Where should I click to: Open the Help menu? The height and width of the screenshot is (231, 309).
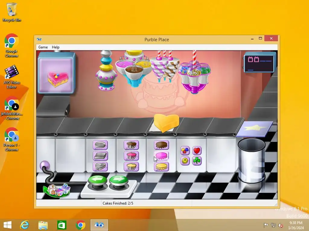click(x=56, y=47)
